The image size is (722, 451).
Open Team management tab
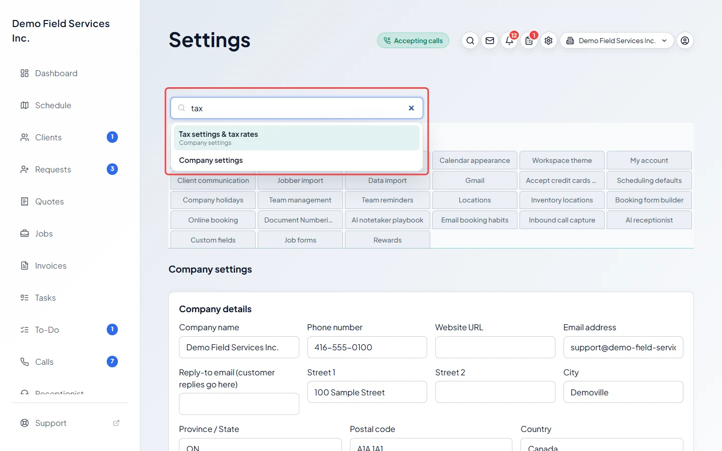point(300,200)
